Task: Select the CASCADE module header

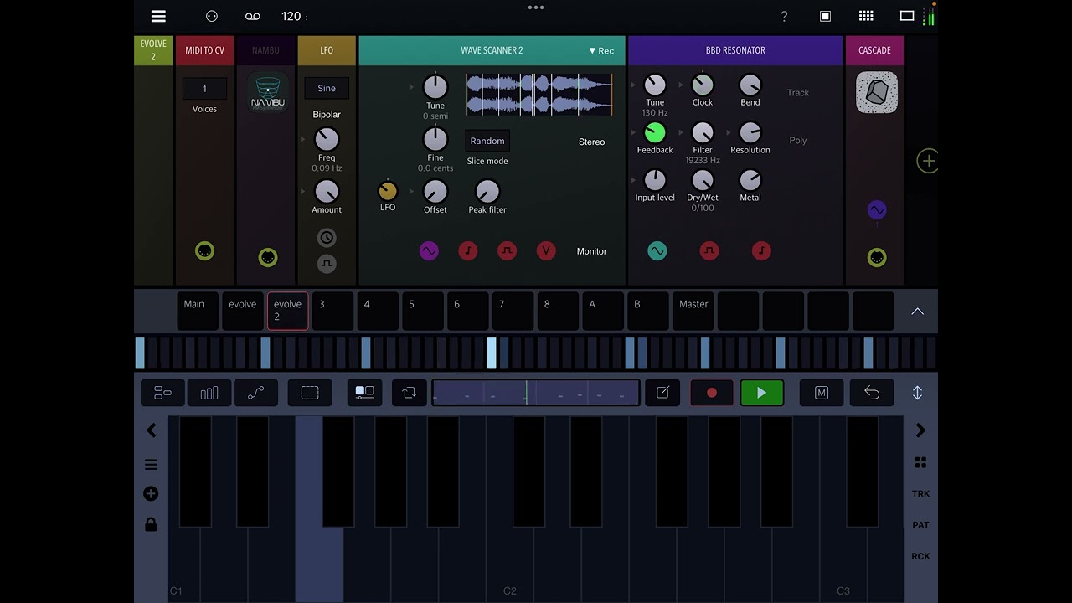Action: (874, 50)
